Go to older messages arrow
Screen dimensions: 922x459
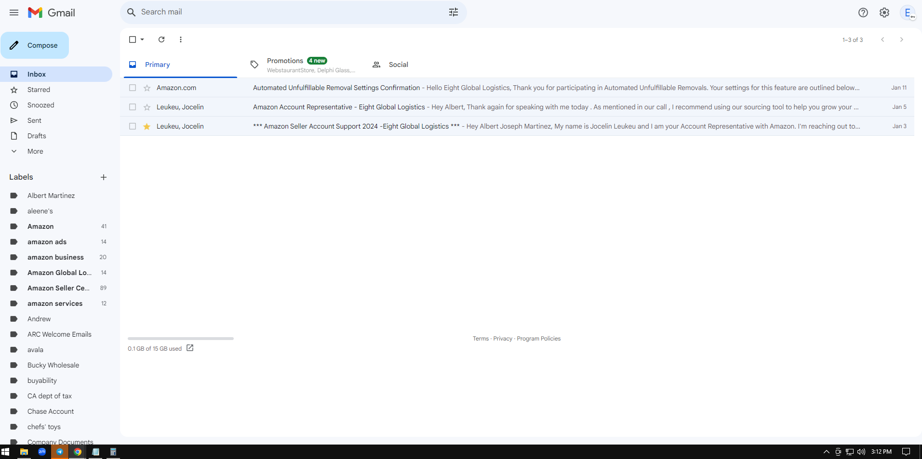tap(902, 39)
